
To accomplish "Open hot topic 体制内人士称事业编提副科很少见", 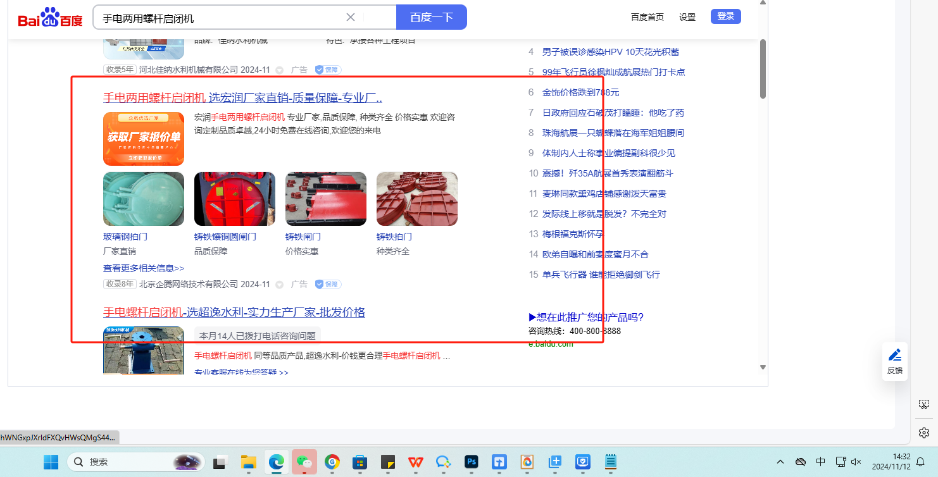I will pos(609,153).
